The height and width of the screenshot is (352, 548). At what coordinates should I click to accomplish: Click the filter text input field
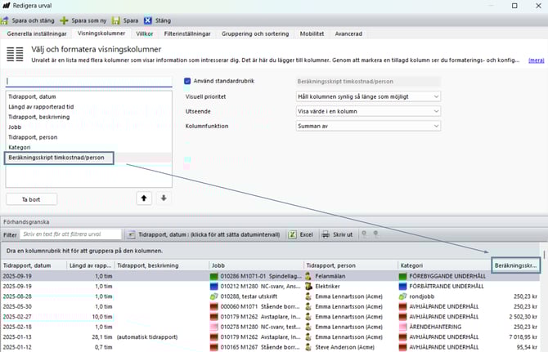[x=74, y=234]
